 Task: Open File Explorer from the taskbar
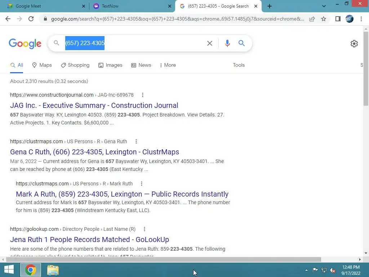(53, 270)
